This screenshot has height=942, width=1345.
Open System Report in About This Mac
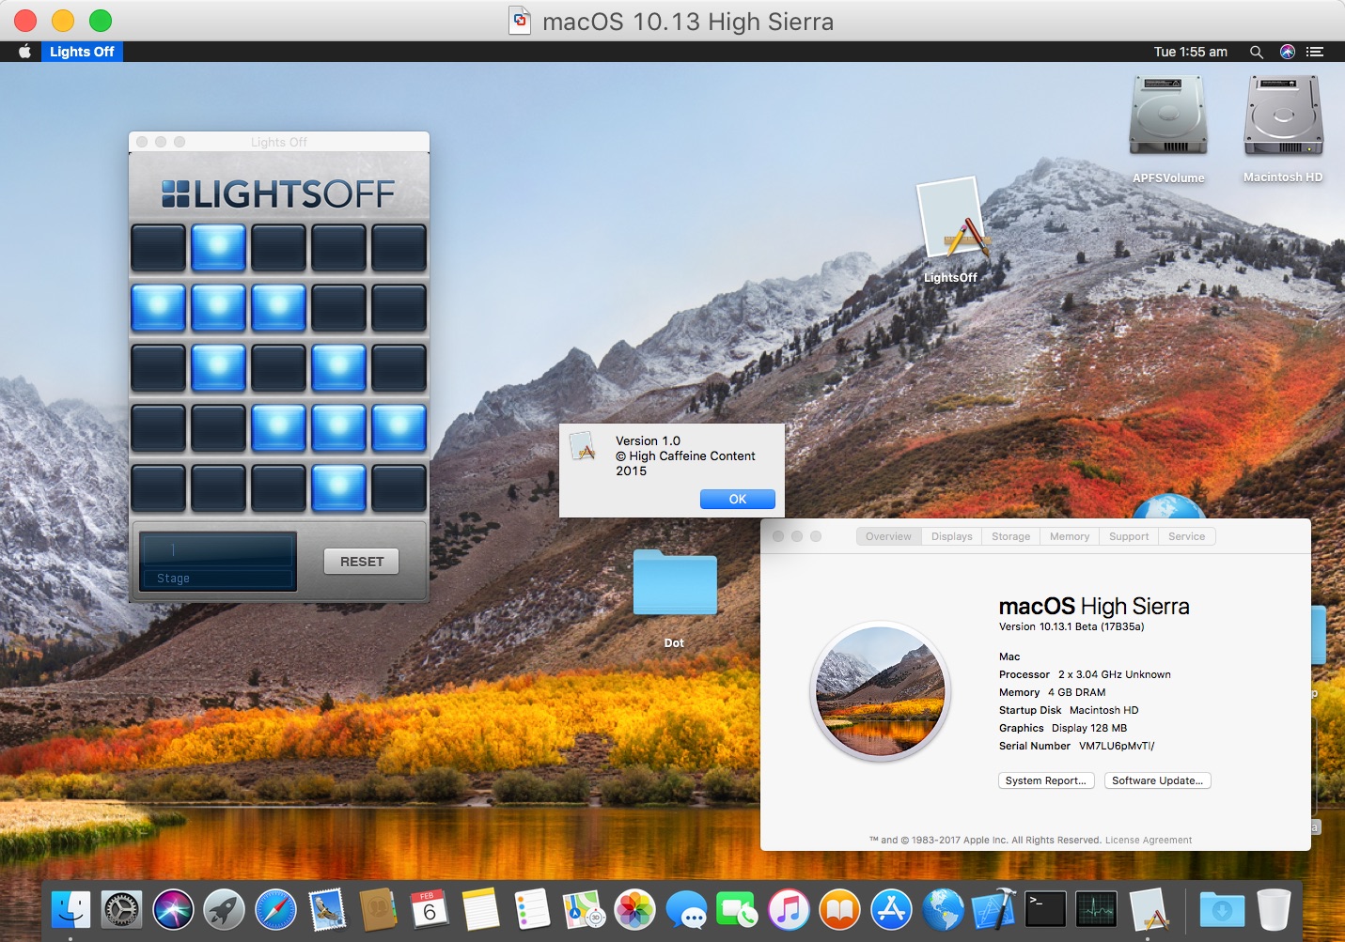(1046, 780)
